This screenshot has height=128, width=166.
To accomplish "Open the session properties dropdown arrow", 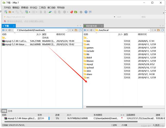I will pos(29,12).
